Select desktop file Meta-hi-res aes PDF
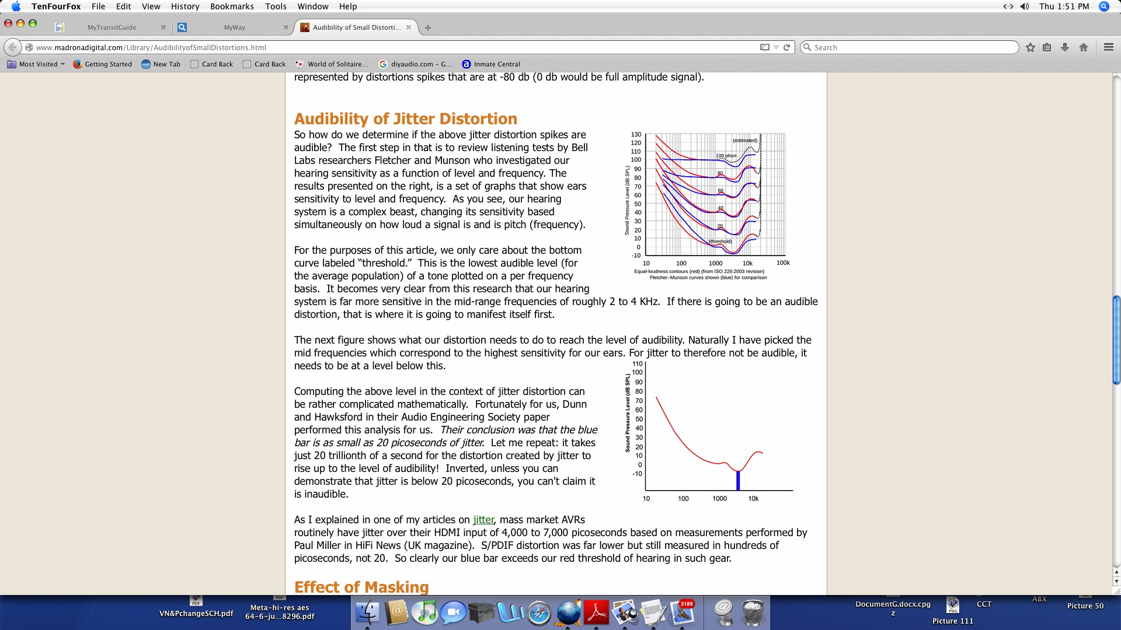The width and height of the screenshot is (1121, 630). click(x=280, y=610)
